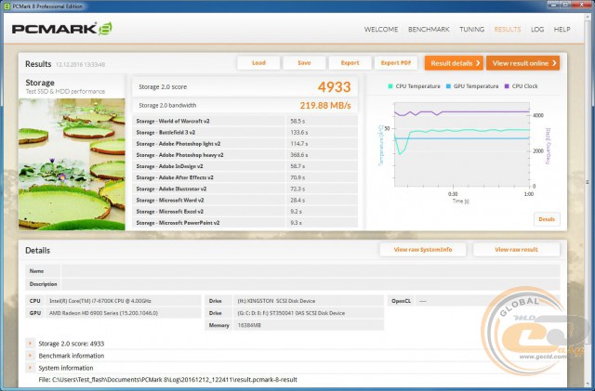Open the Help tab

[x=562, y=30]
